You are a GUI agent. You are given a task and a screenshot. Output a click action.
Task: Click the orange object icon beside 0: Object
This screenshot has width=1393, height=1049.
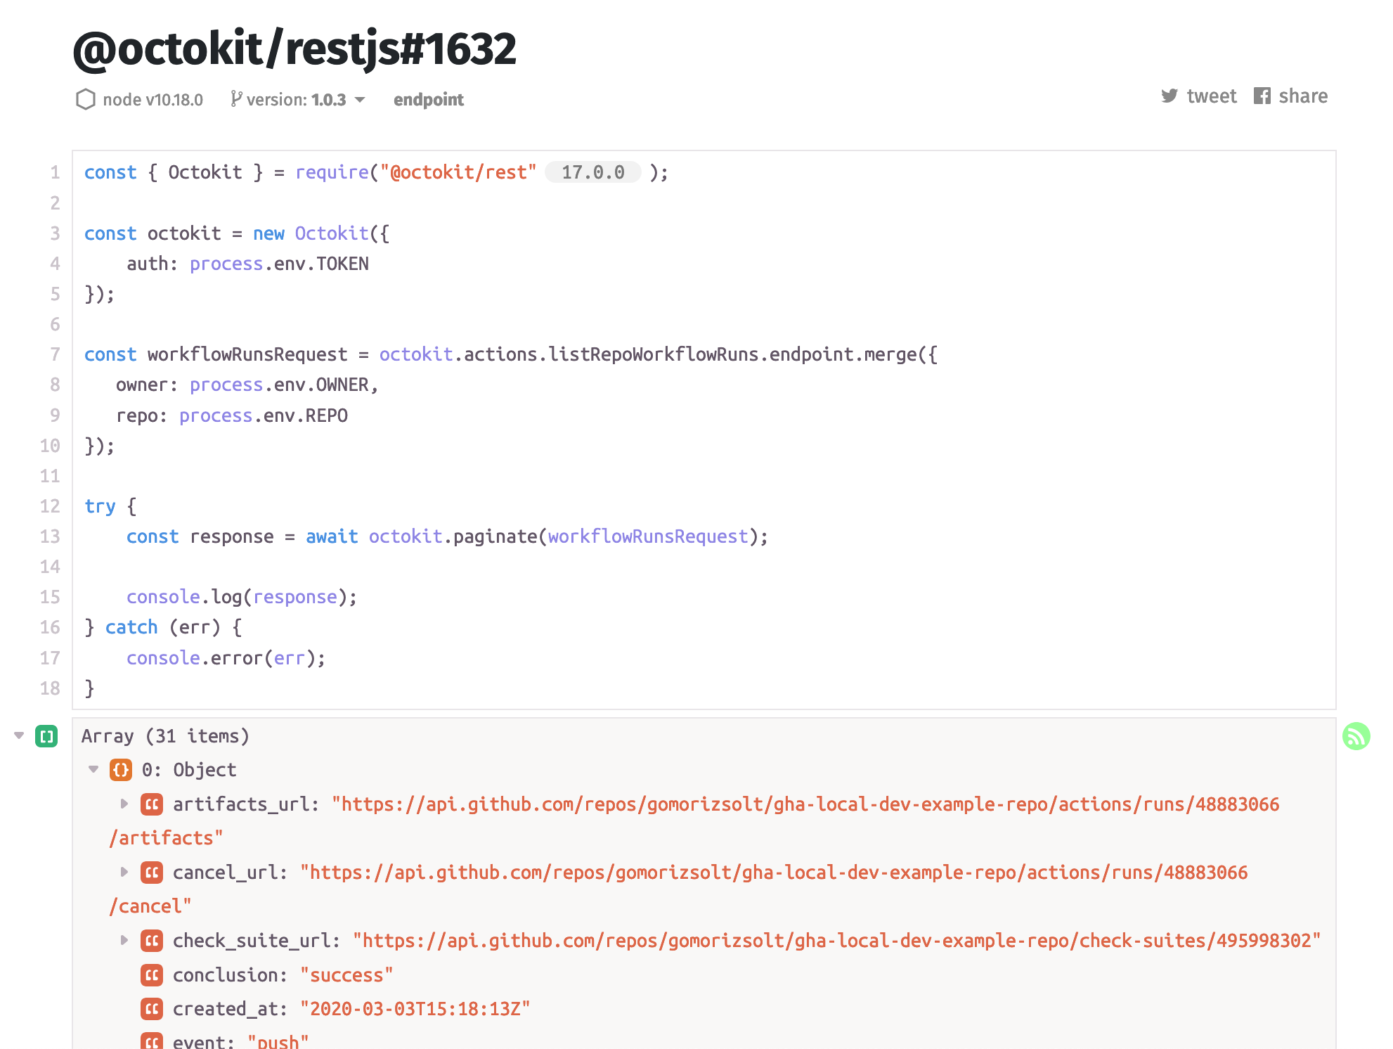(121, 769)
